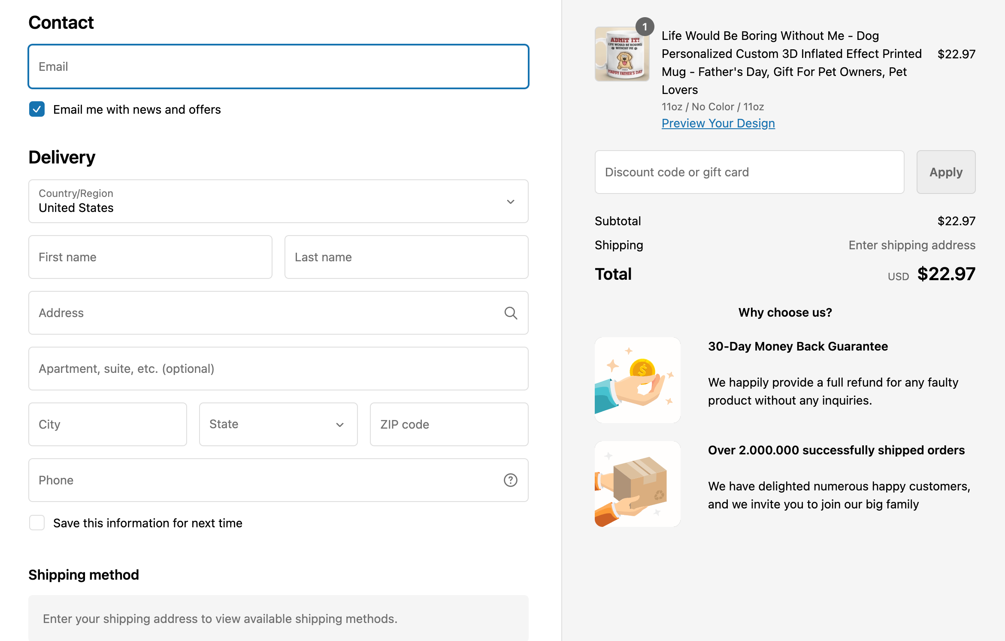Click the City input field

click(x=107, y=424)
